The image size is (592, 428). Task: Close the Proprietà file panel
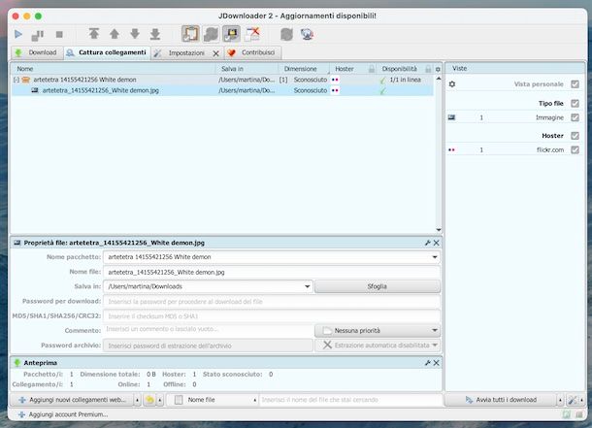436,243
